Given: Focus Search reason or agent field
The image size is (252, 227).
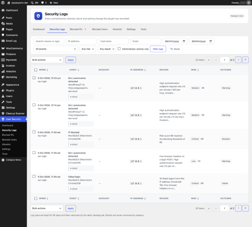Looking at the screenshot, I should (49, 41).
